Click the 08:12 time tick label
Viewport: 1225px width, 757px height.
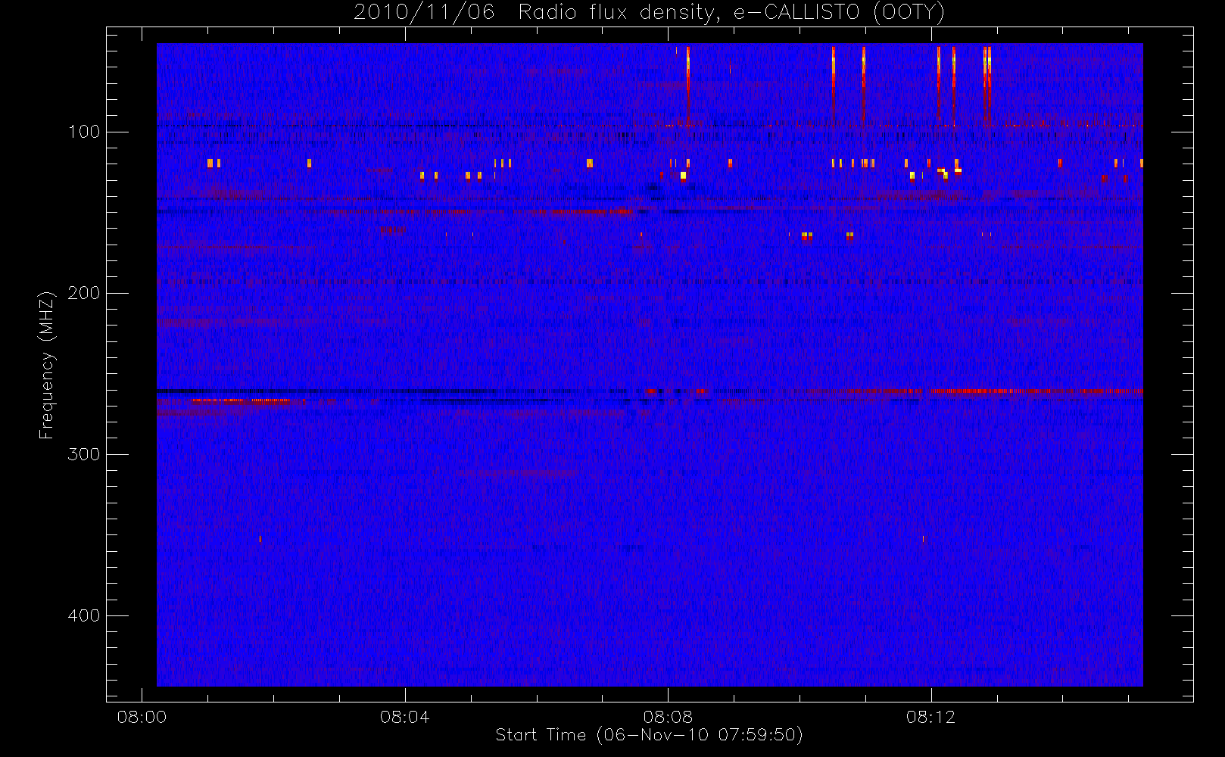tap(930, 717)
